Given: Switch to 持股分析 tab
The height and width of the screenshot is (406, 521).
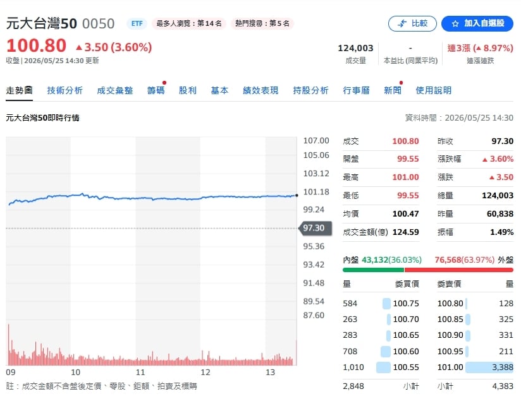Looking at the screenshot, I should click(310, 90).
